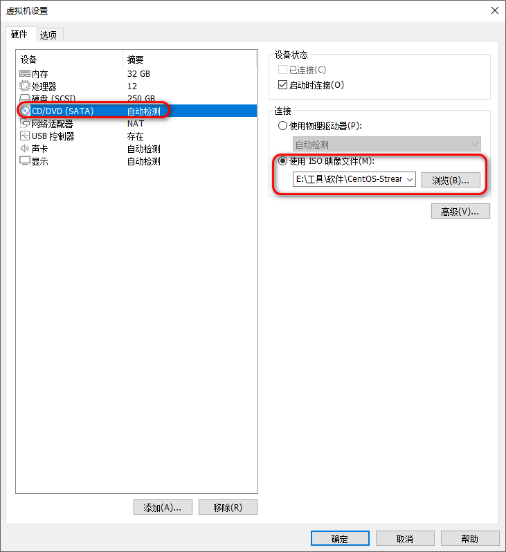This screenshot has height=552, width=506.
Task: Switch to the 选项 tab
Action: (x=50, y=35)
